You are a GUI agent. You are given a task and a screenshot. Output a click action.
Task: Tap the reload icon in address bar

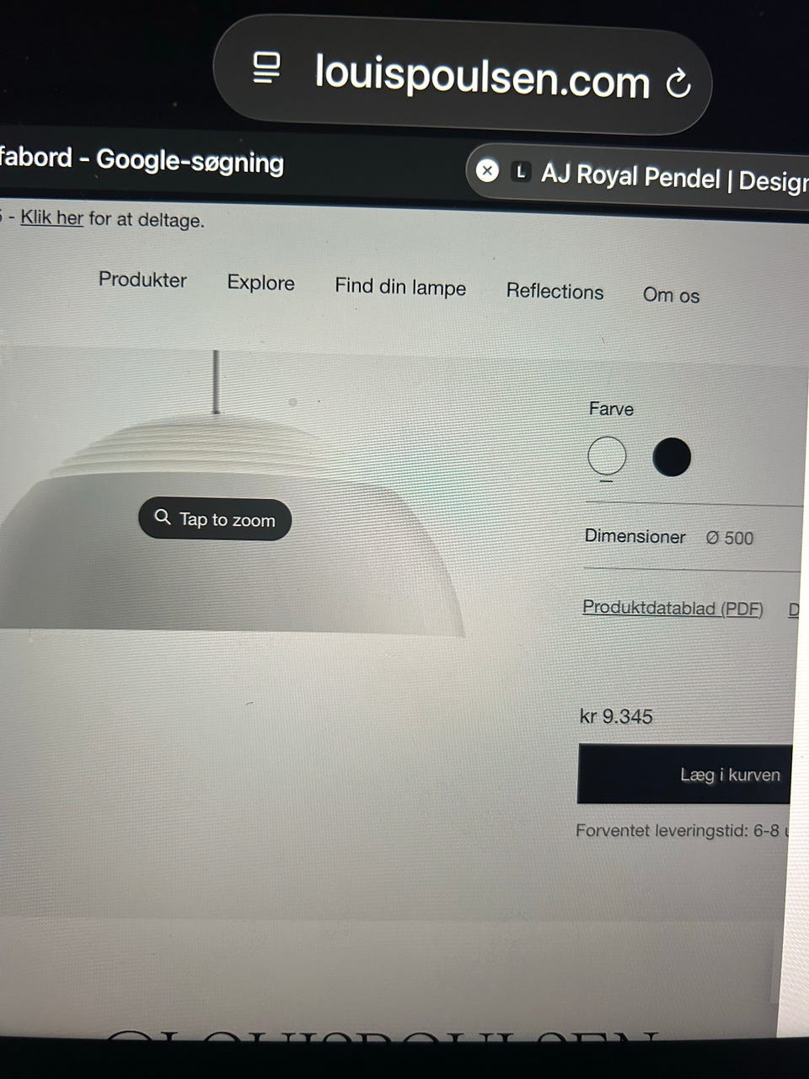point(678,83)
